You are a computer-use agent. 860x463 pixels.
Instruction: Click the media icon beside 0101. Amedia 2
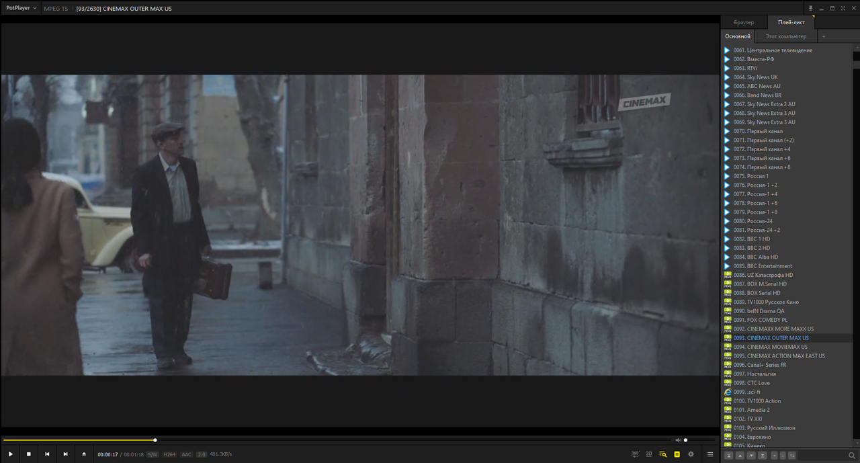pyautogui.click(x=728, y=410)
